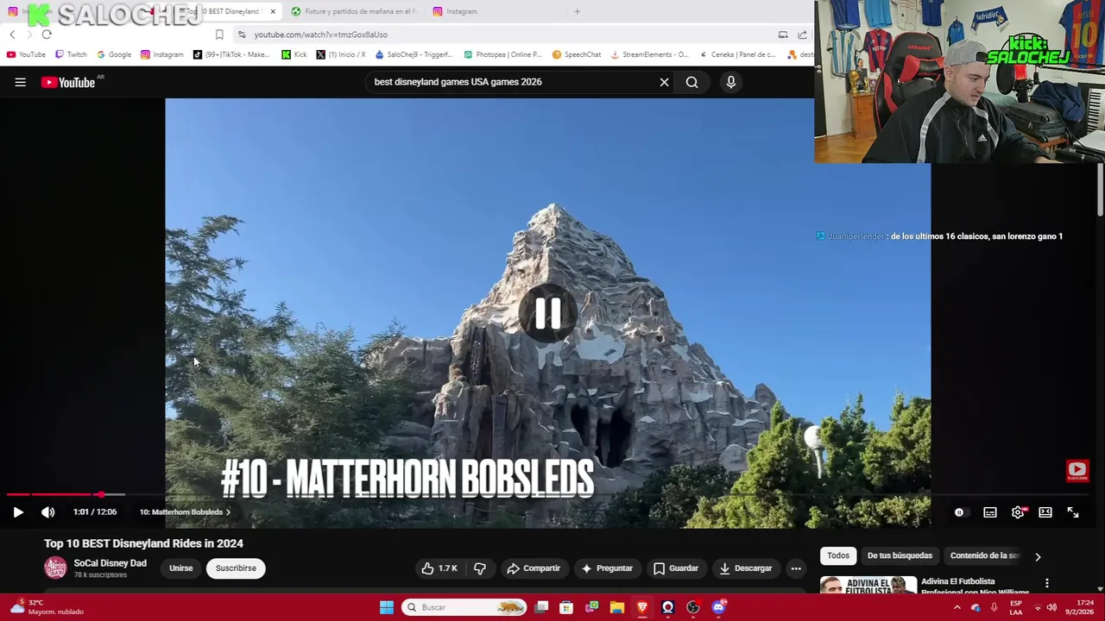The image size is (1105, 621).
Task: Resume video with the play button
Action: tap(18, 512)
